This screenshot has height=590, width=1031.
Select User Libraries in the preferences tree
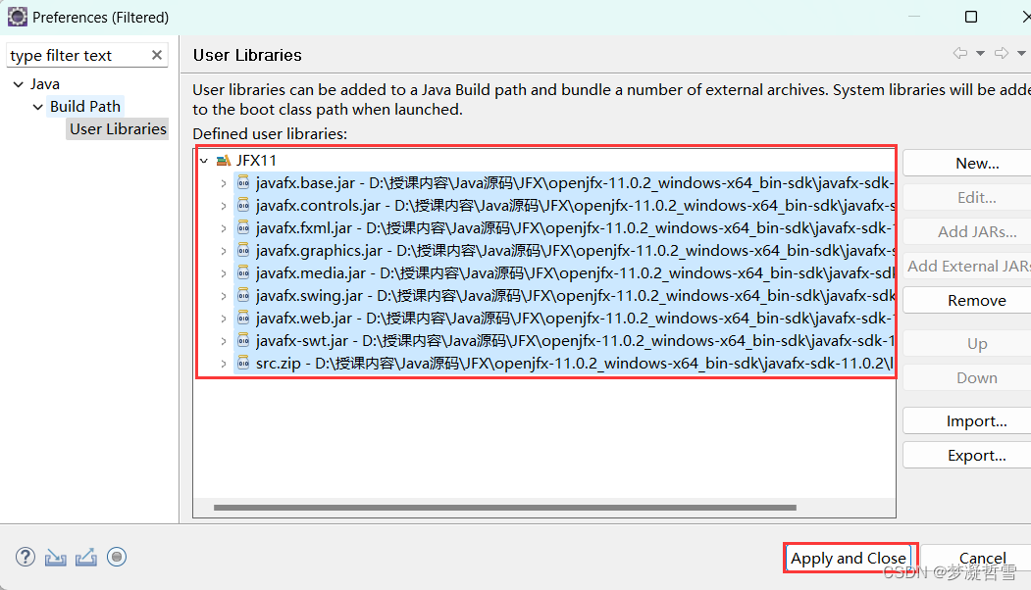click(x=119, y=128)
